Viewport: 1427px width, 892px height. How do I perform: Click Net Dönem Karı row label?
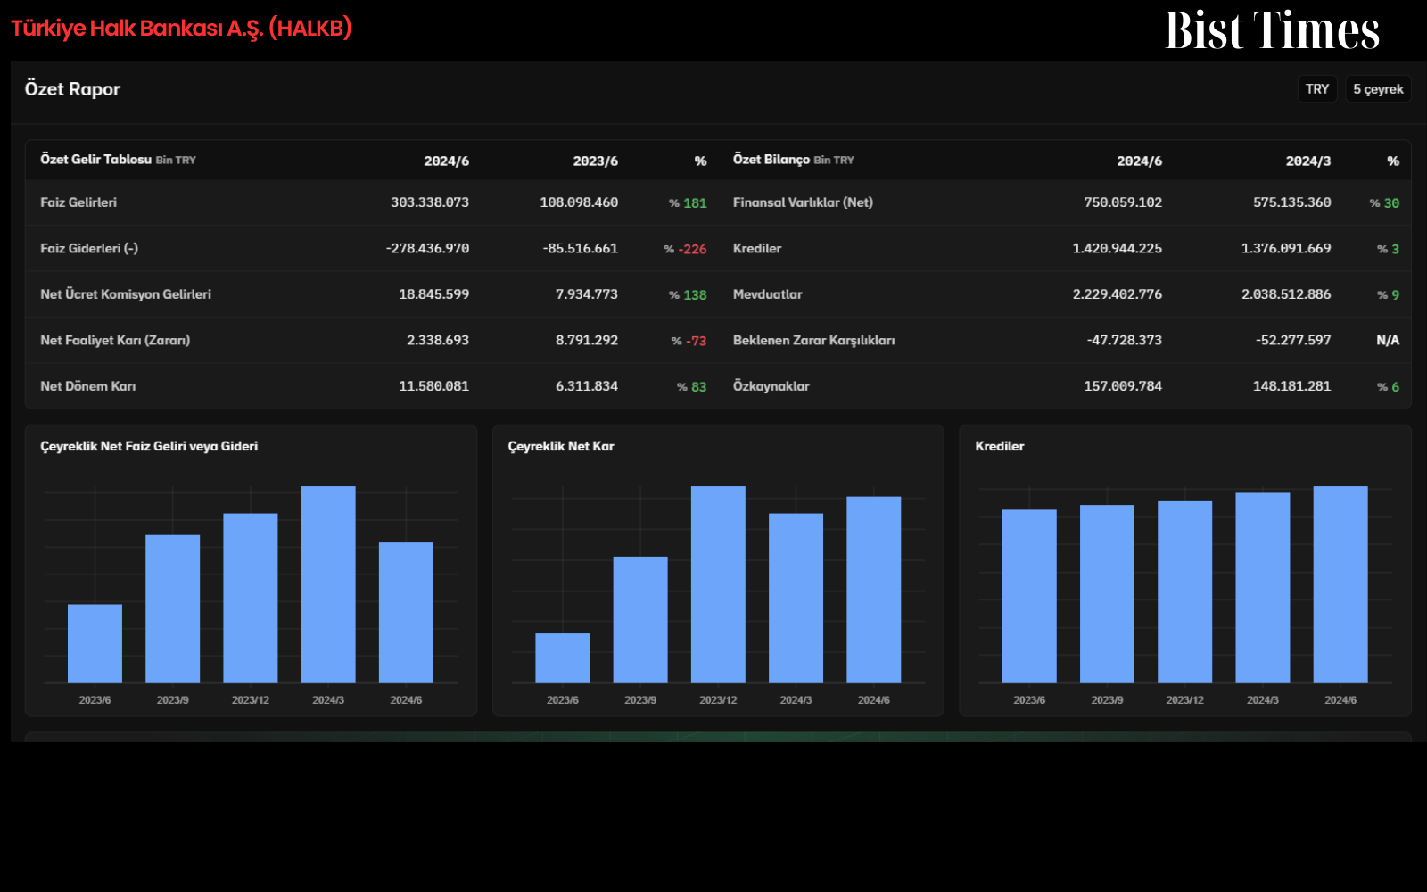(x=88, y=386)
